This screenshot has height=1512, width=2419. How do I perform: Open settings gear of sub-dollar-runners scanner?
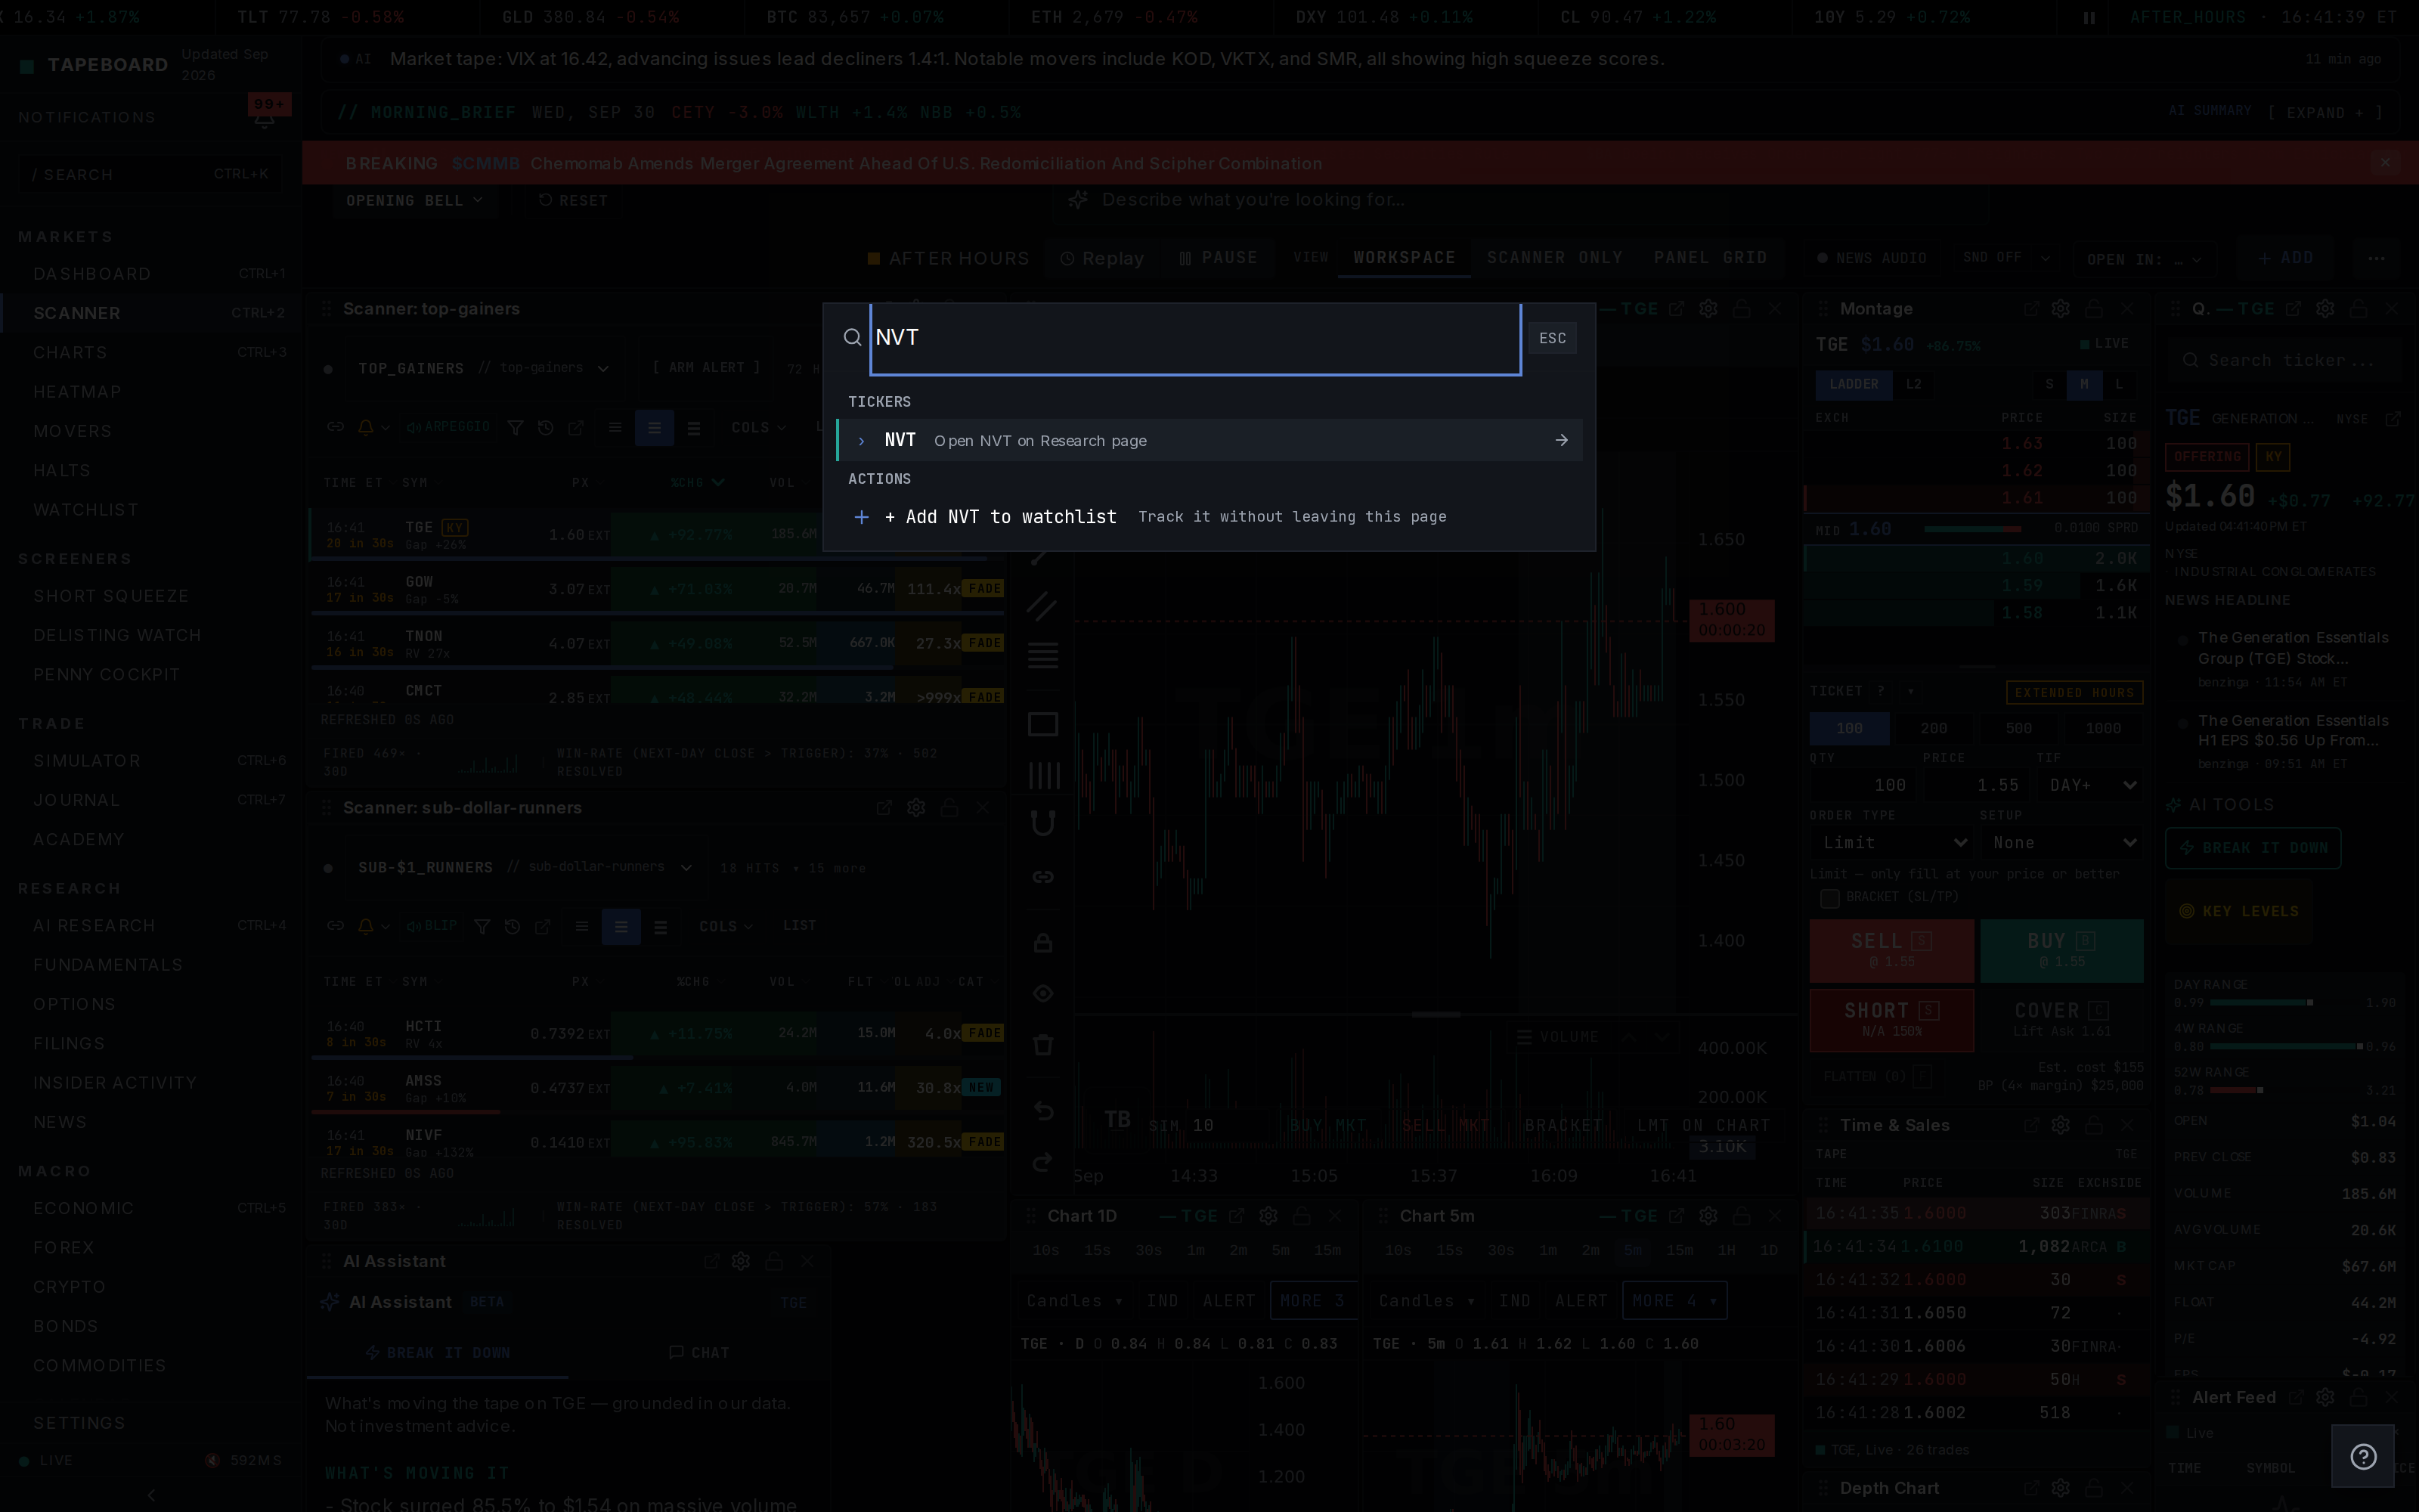[915, 808]
